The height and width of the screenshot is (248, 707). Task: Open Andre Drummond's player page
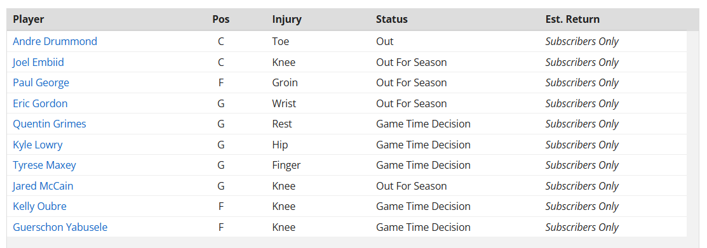tap(55, 41)
